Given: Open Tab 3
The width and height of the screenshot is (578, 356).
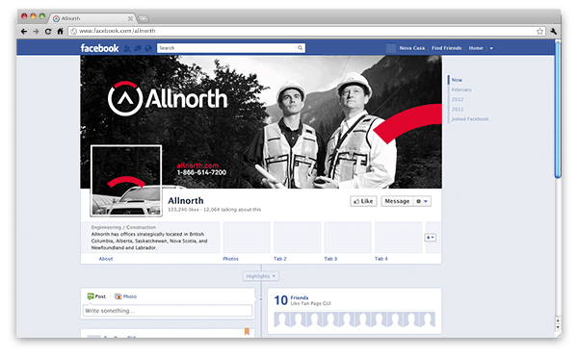Looking at the screenshot, I should (330, 259).
